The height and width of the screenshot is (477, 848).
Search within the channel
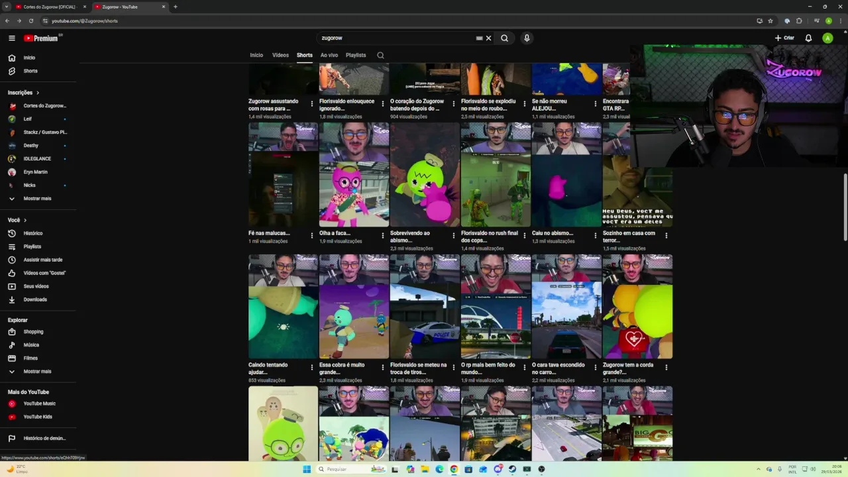coord(380,55)
